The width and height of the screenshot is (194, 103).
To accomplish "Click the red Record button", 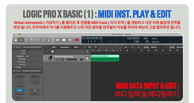I will [x=77, y=40].
